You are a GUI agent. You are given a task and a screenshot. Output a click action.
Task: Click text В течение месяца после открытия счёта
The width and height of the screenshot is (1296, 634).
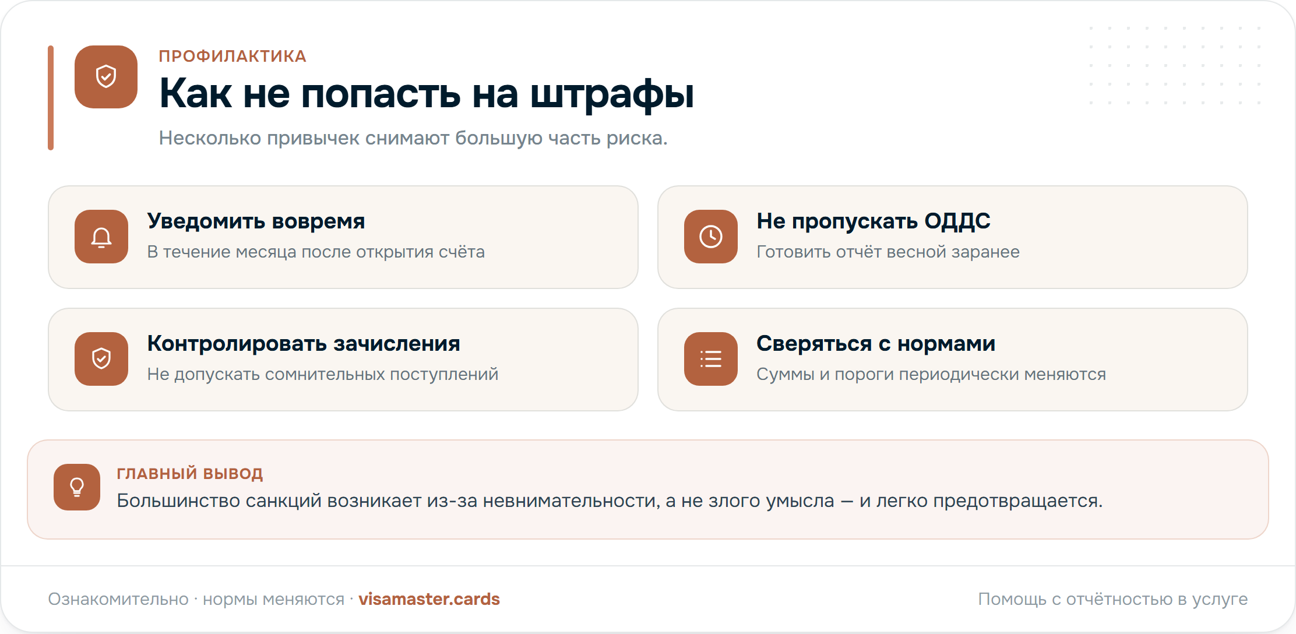[316, 252]
